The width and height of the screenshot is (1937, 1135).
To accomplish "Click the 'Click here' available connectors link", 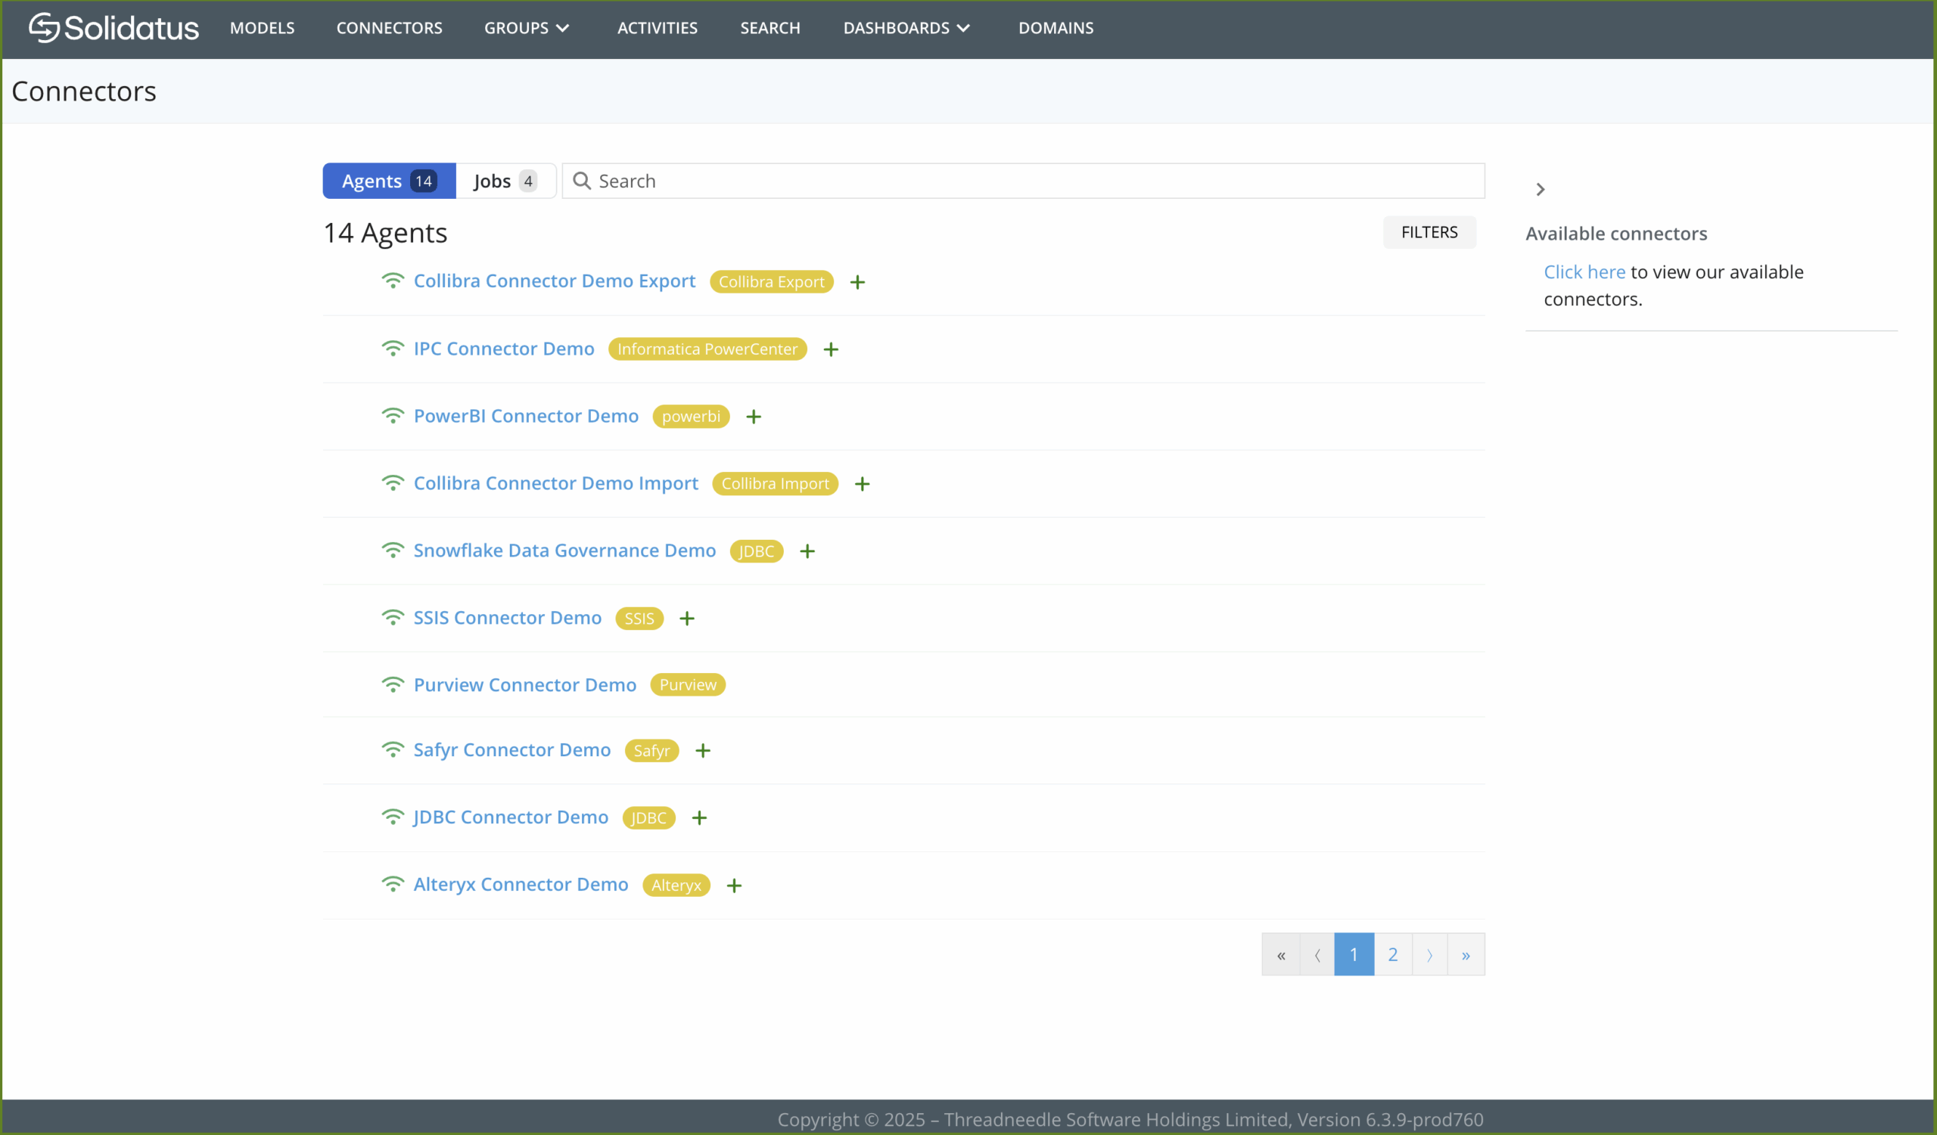I will coord(1585,272).
